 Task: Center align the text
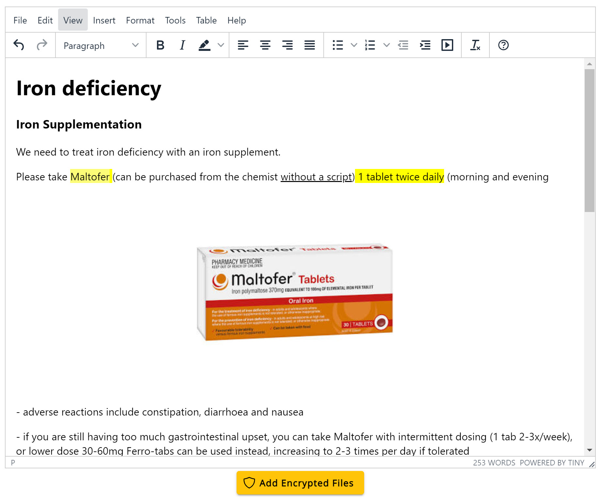tap(265, 45)
